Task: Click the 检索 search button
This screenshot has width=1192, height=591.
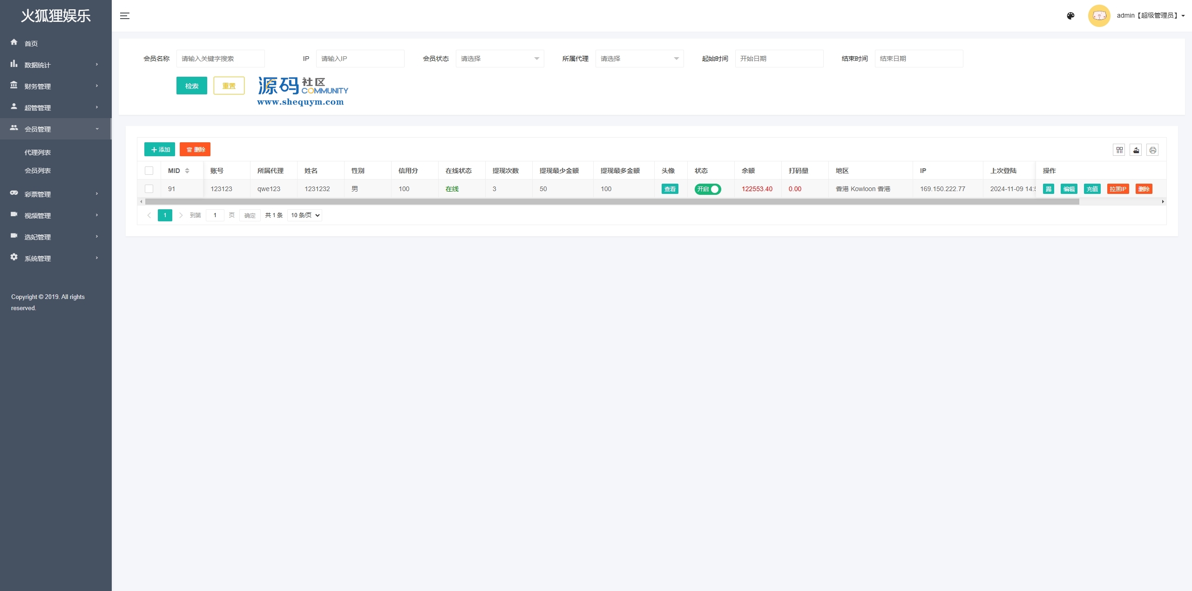Action: 191,86
